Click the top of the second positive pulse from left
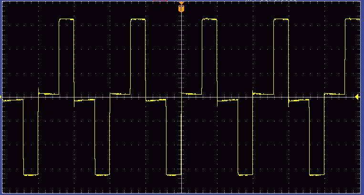The width and height of the screenshot is (364, 195). click(x=138, y=19)
